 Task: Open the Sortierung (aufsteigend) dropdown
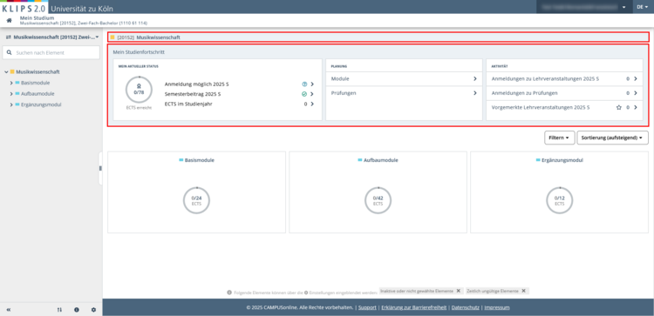point(613,138)
